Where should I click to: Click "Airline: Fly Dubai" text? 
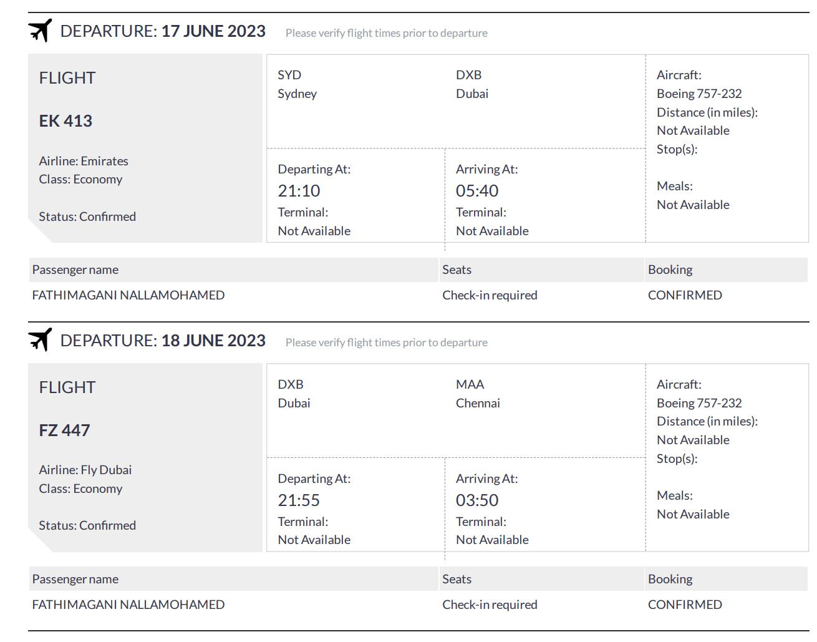[85, 470]
